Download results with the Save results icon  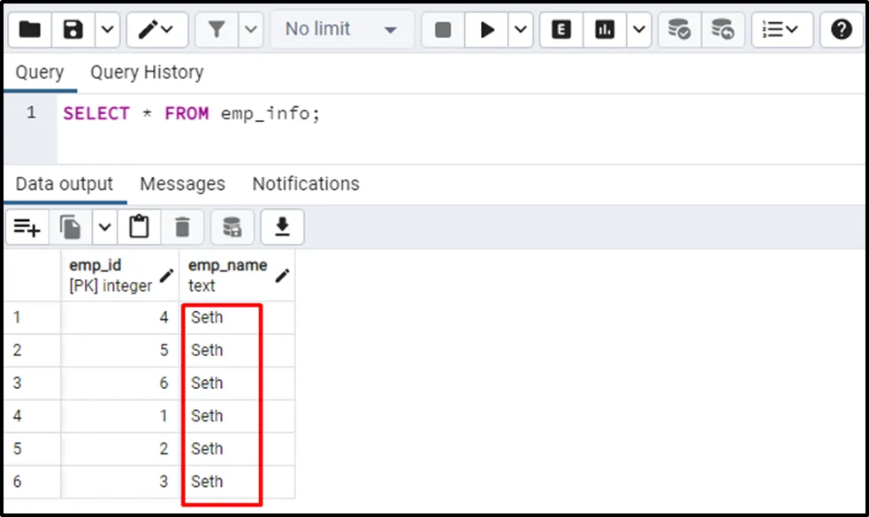coord(282,228)
